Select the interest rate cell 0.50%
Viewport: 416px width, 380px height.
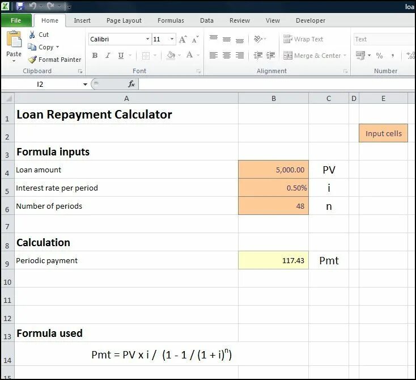[274, 188]
